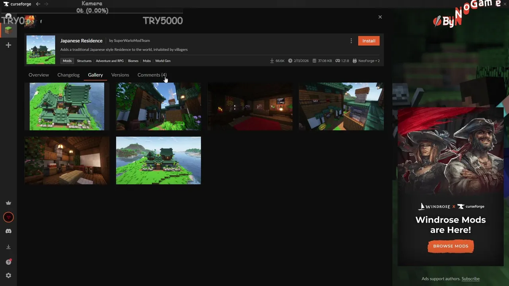Select the Mods category tag
This screenshot has height=286, width=509.
point(67,61)
